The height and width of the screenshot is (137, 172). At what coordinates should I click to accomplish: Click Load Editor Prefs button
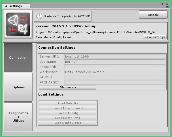[68, 118]
